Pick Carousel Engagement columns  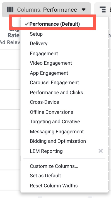(54, 83)
